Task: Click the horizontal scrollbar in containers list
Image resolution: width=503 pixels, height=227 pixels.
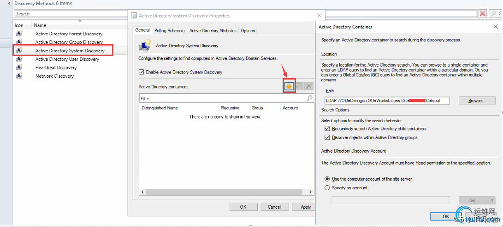Action: [x=224, y=192]
